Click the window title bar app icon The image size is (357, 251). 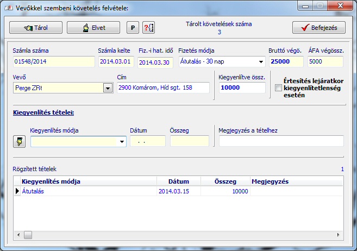pos(9,8)
